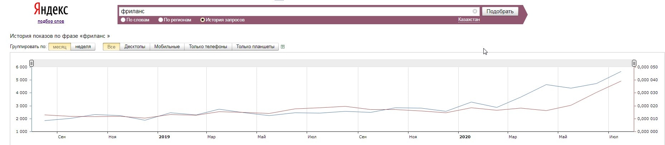Switch to the 'Мобильные' tab
665x145 pixels.
[x=167, y=47]
